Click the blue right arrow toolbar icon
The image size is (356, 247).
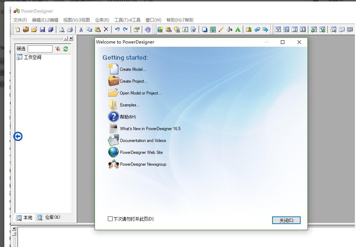(x=265, y=29)
